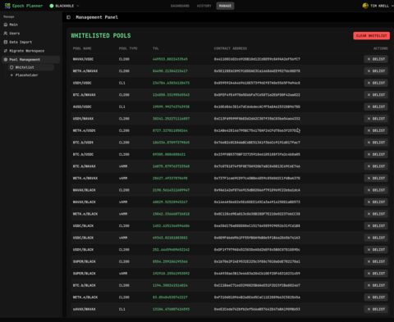Viewport: 394px width, 322px height.
Task: Open the Tim Arell user menu
Action: (x=378, y=6)
